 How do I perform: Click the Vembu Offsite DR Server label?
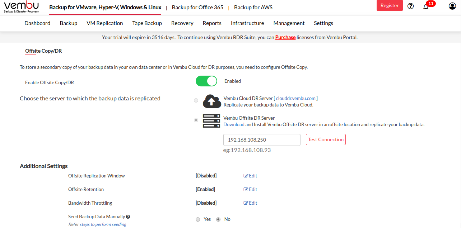click(249, 118)
